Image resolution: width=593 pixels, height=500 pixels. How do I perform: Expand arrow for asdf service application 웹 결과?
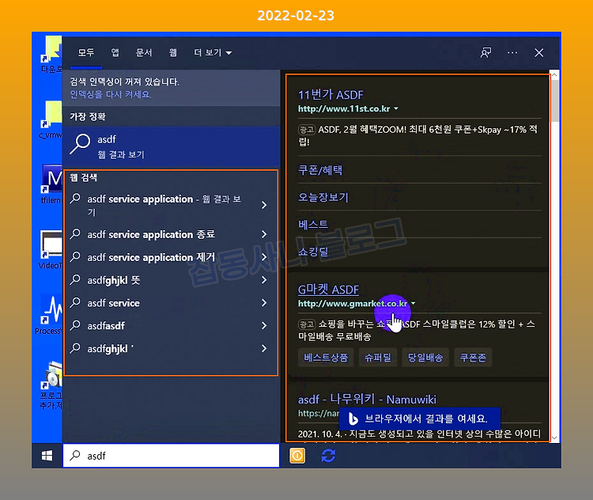[264, 205]
